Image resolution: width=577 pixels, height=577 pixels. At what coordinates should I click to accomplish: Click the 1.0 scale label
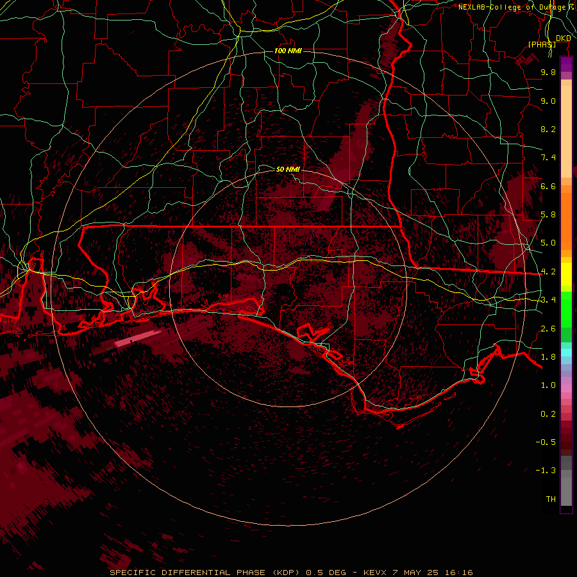(548, 385)
